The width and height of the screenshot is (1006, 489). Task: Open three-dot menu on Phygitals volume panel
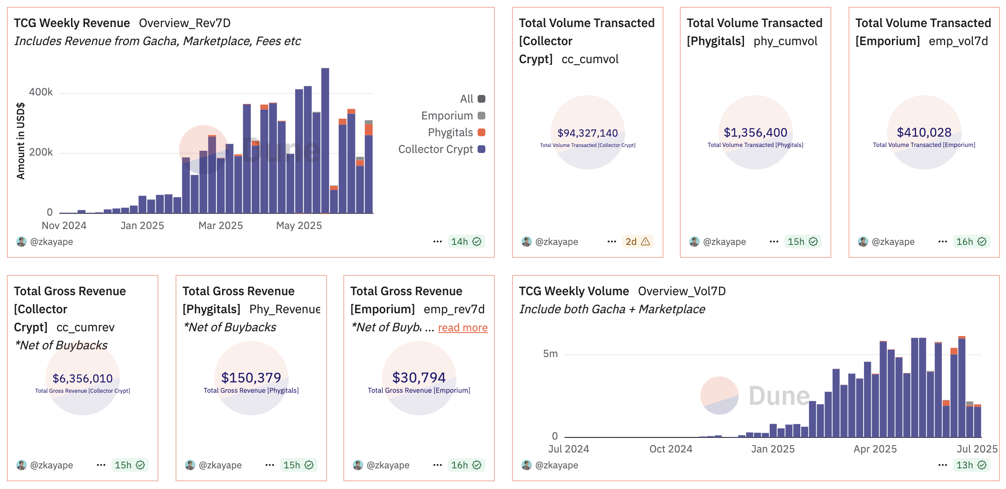coord(774,241)
